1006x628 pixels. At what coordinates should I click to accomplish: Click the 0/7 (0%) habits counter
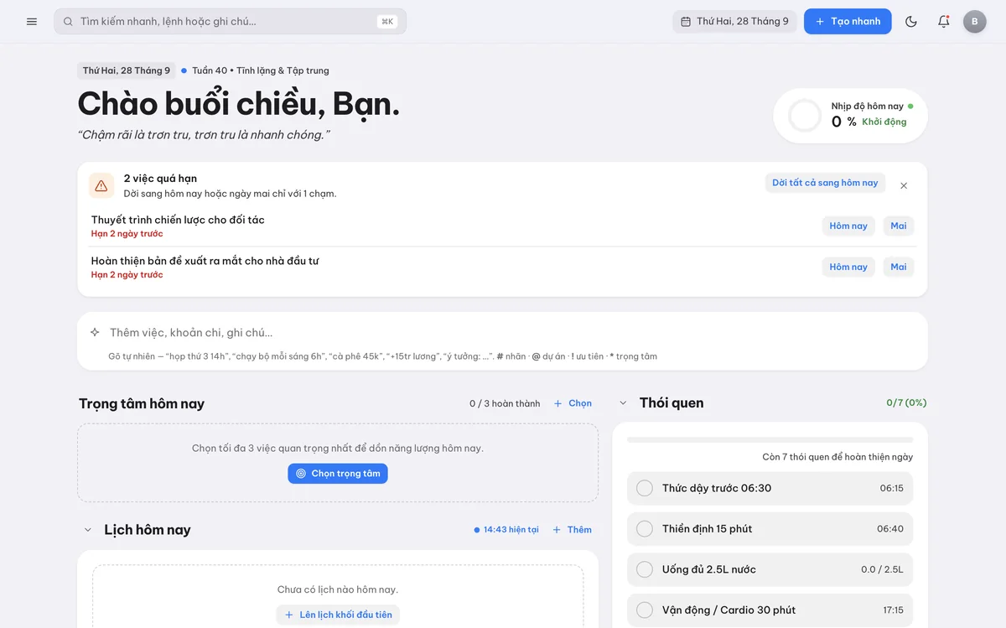pos(906,402)
